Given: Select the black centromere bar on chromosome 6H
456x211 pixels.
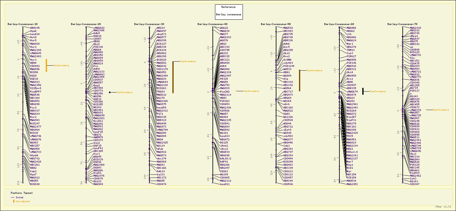Looking at the screenshot, I should point(363,91).
